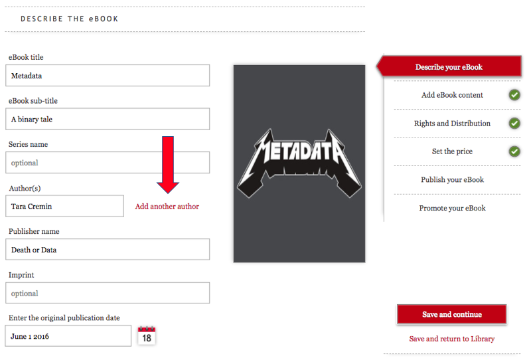The image size is (529, 358).
Task: Open the Rights and Distribution step
Action: coord(452,124)
